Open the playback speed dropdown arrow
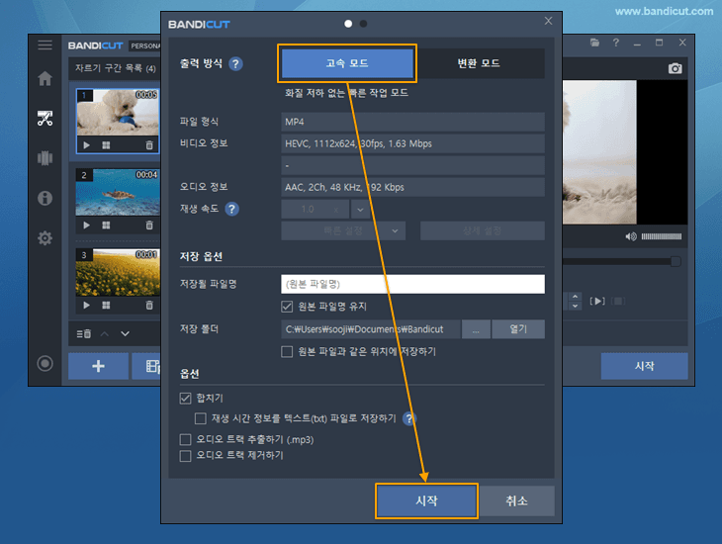 coord(360,210)
